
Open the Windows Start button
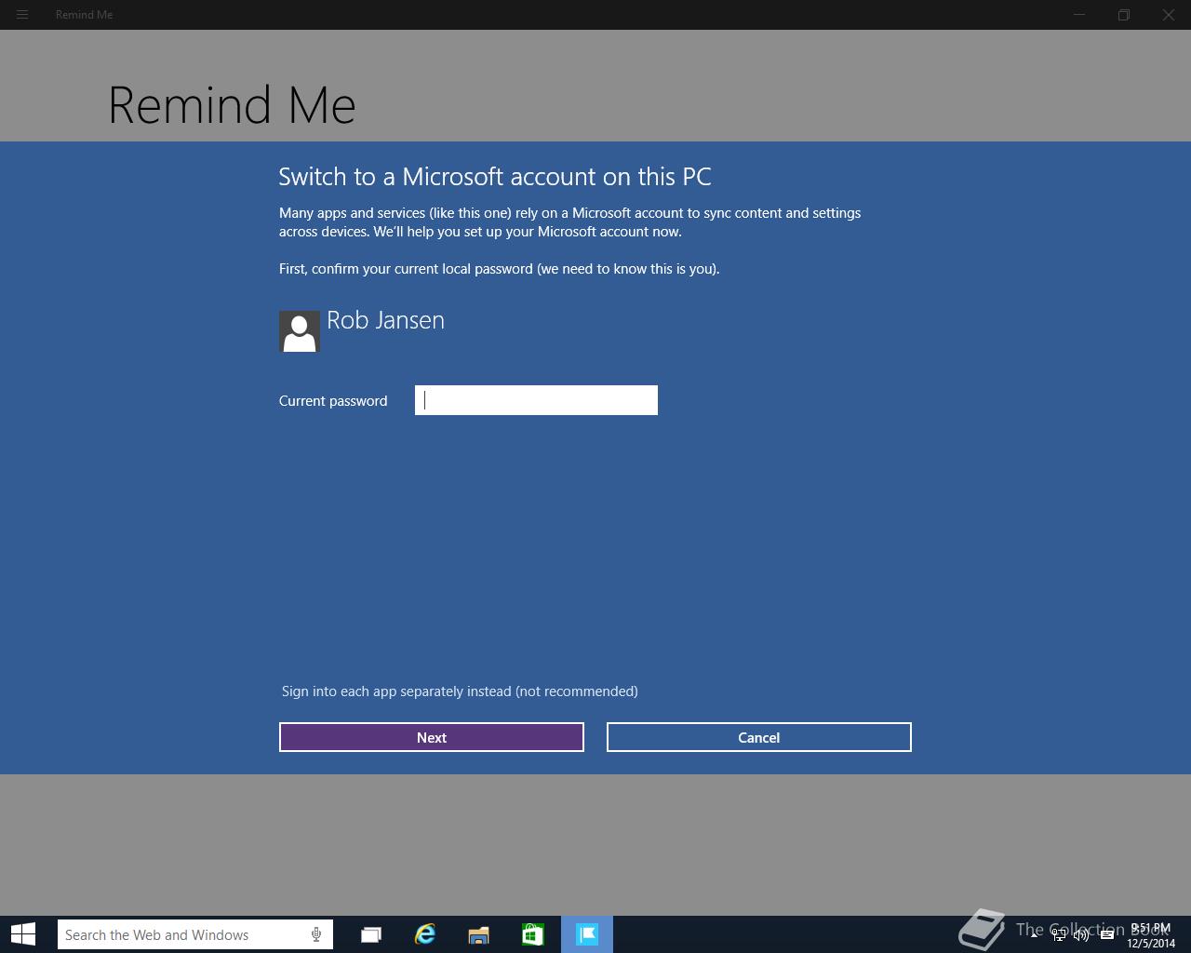(23, 934)
